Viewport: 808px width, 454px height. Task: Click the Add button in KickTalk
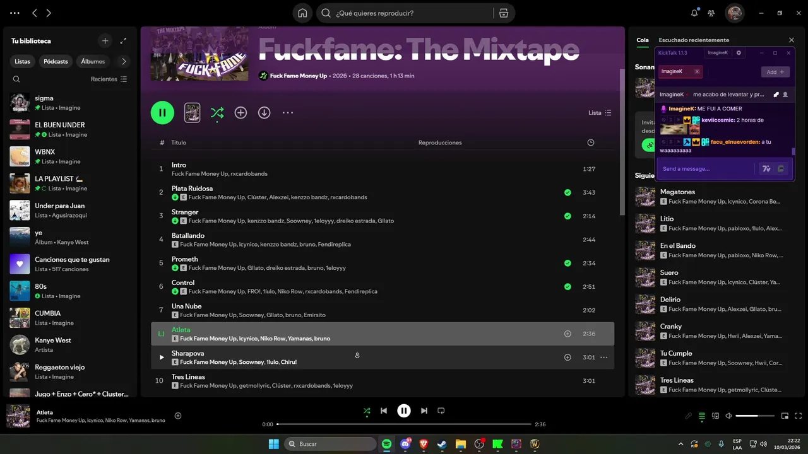pos(775,72)
